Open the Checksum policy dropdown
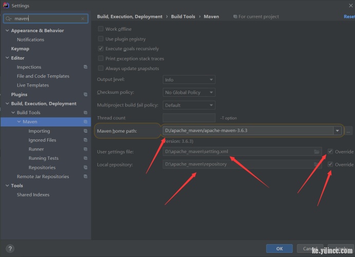 (189, 92)
